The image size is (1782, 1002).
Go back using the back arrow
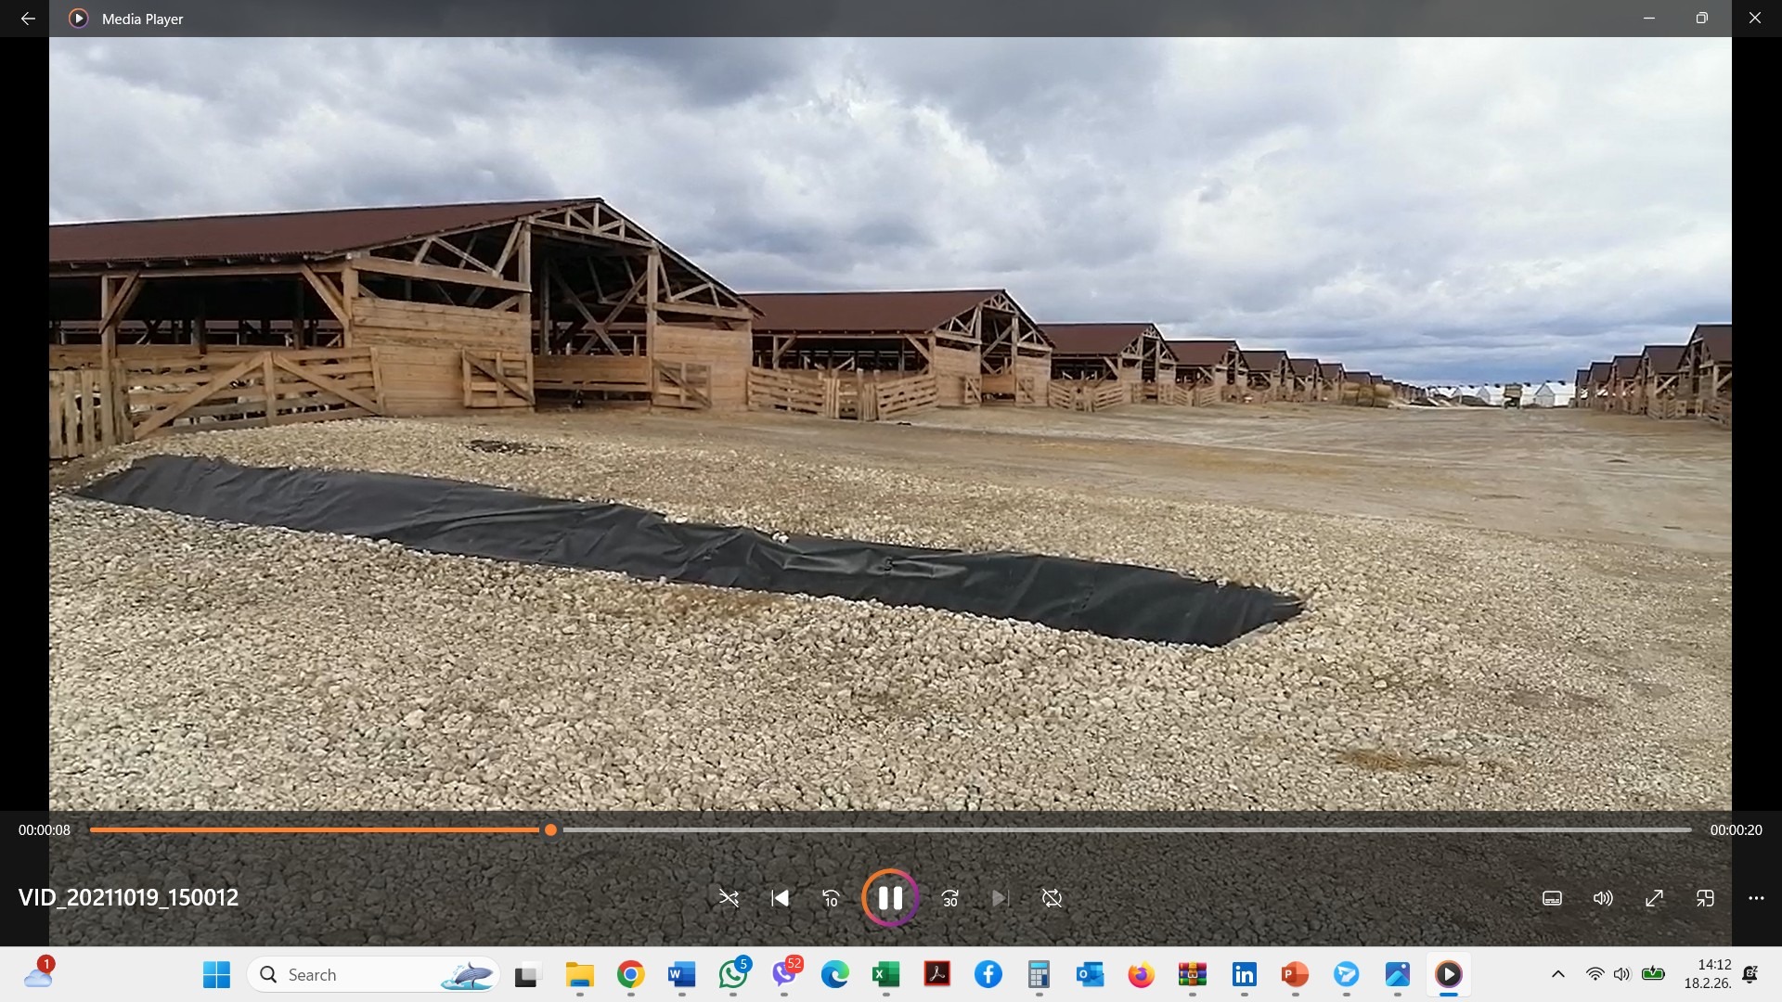click(28, 19)
